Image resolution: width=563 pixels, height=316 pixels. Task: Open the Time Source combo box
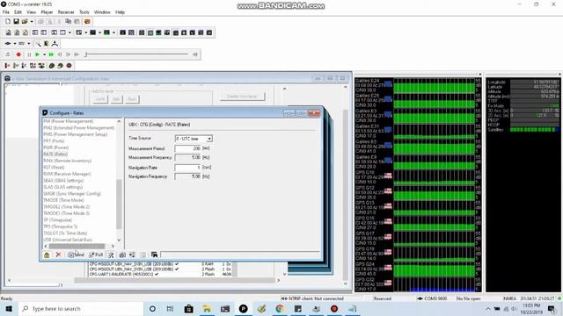pyautogui.click(x=194, y=139)
